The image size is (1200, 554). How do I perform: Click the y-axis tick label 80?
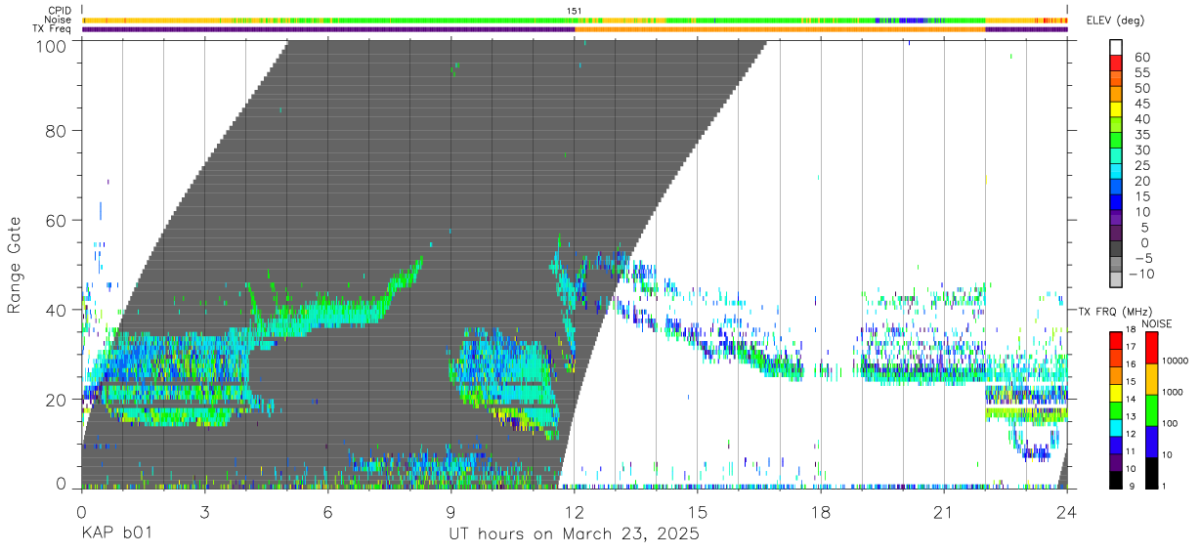point(57,132)
